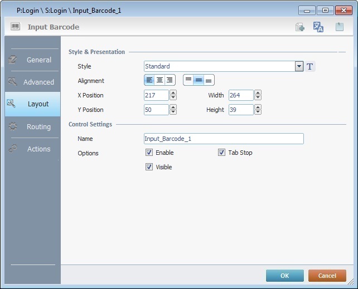Toggle the Visible checkbox
Screen dimensions: 358x289
(x=149, y=167)
